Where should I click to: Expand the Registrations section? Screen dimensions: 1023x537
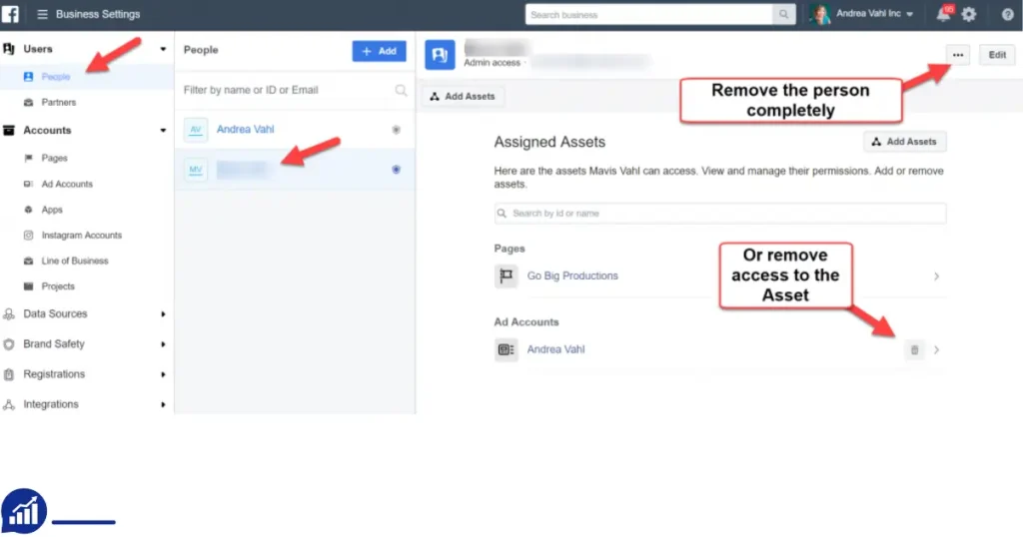coord(163,374)
